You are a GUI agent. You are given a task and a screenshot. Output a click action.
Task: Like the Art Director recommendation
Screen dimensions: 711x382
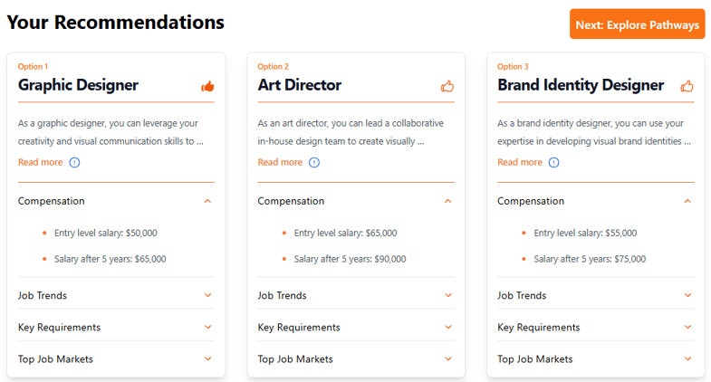click(447, 87)
